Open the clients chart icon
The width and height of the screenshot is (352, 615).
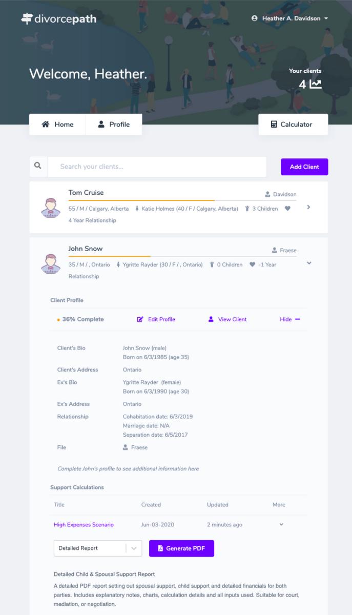(x=316, y=84)
